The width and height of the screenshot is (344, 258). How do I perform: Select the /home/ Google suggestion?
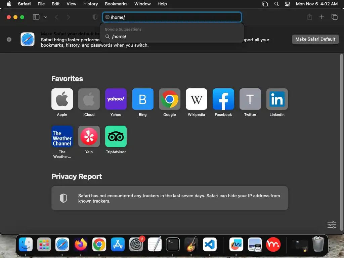point(172,36)
